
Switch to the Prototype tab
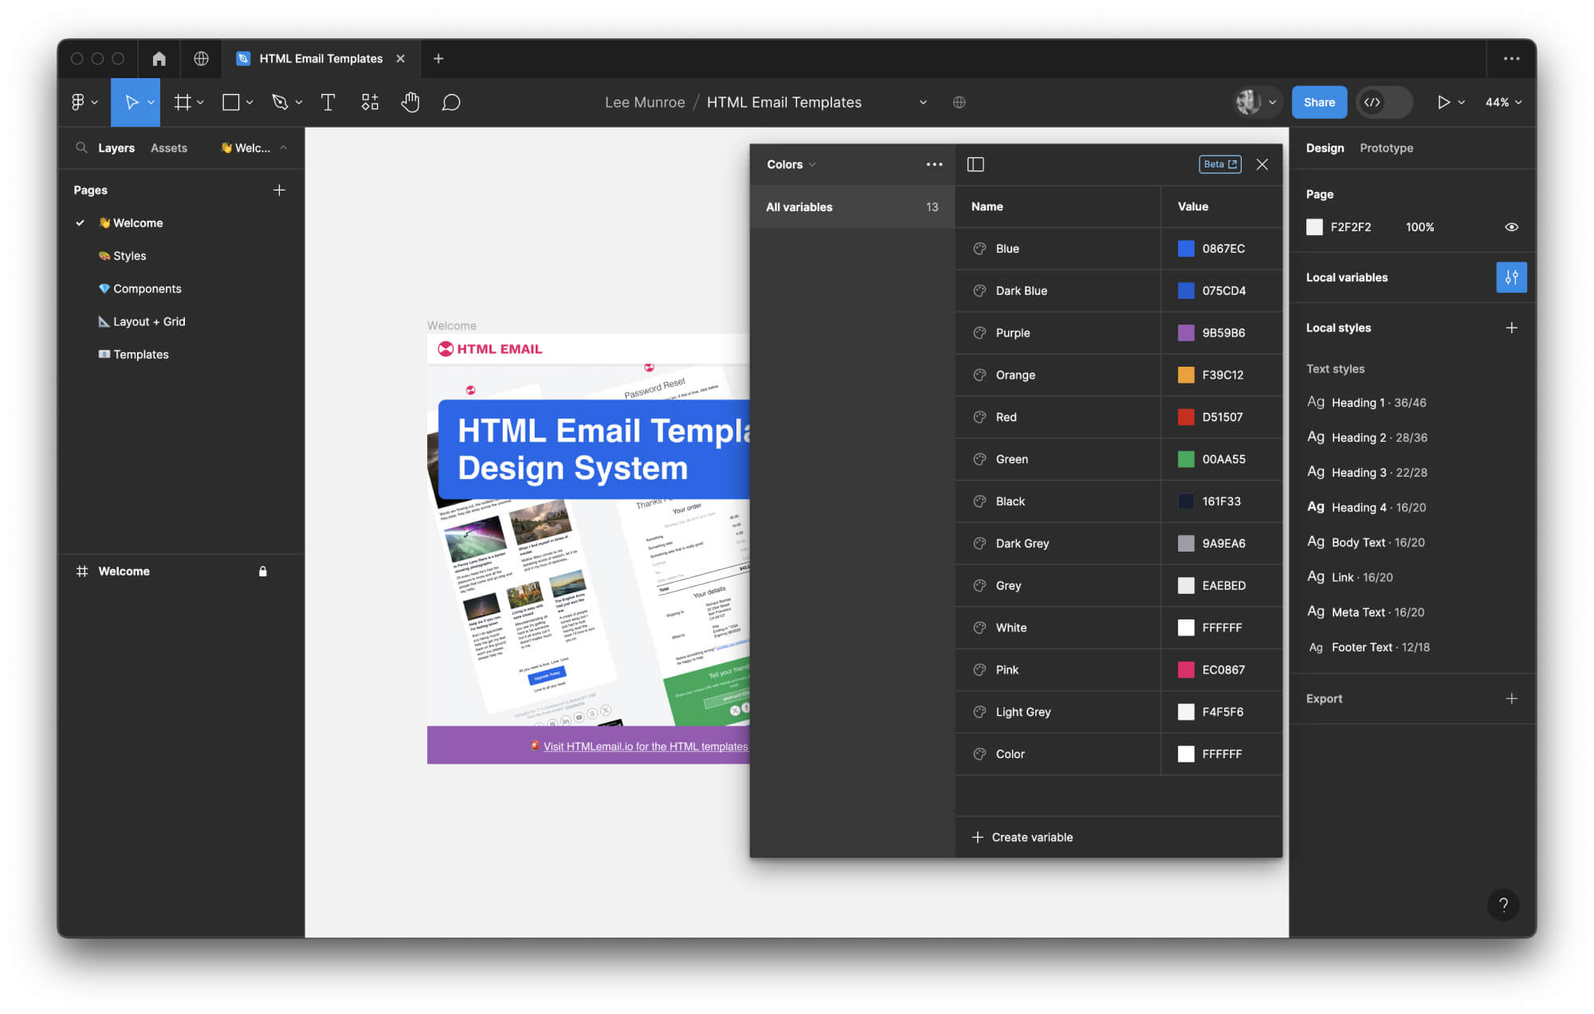coord(1386,147)
